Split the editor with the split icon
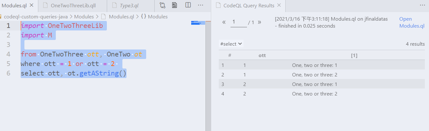429x131 pixels. (x=188, y=5)
